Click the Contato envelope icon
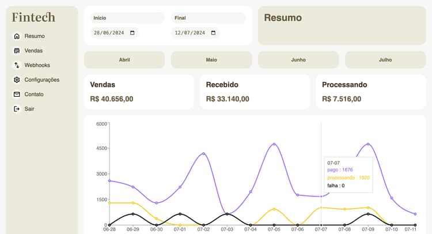 [17, 94]
